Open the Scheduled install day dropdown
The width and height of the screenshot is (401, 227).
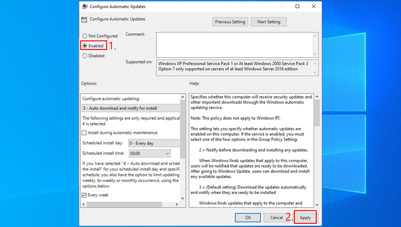(x=154, y=143)
